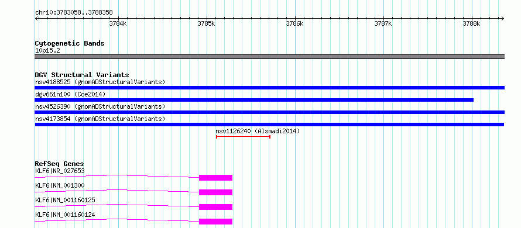The height and width of the screenshot is (228, 521).
Task: Select the red nsv1126240 variant span
Action: 243,137
